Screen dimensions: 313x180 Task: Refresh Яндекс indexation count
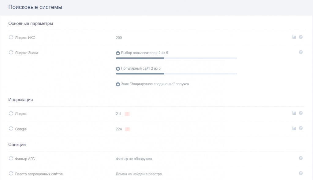[x=11, y=113]
